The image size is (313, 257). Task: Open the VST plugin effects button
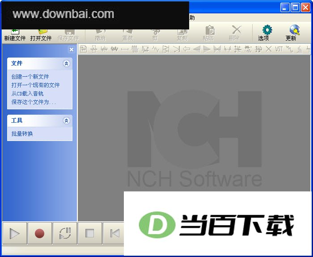pos(279,49)
